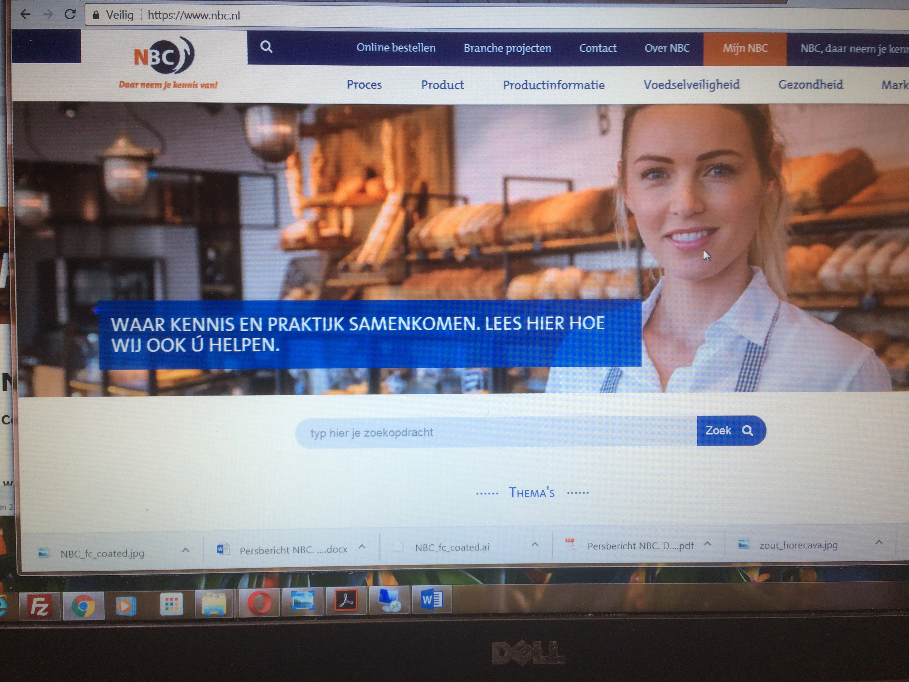The image size is (909, 682).
Task: Expand options for NBC_fc_coated.jpg download
Action: 186,550
